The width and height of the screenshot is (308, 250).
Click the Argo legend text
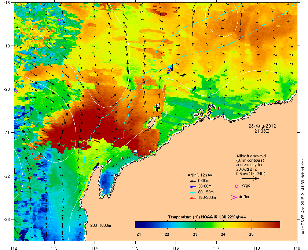coord(246,186)
